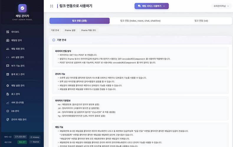233x147 pixels.
Task: Click the 링크 연동으로 사용하기 page title
Action: point(76,6)
